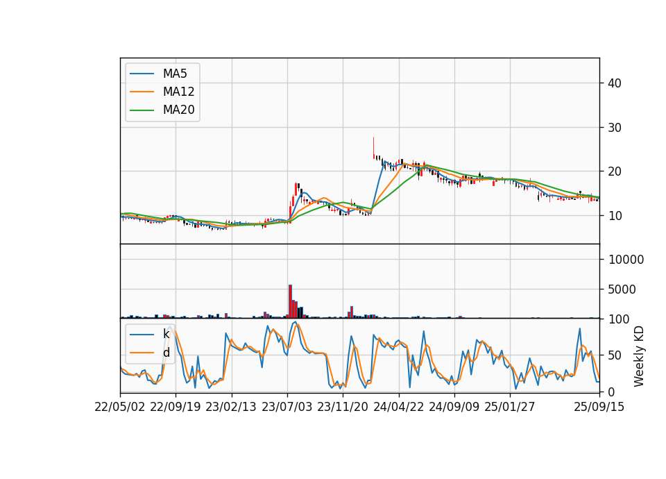The image size is (666, 479).
Task: Click the MA5 legend label
Action: [175, 74]
